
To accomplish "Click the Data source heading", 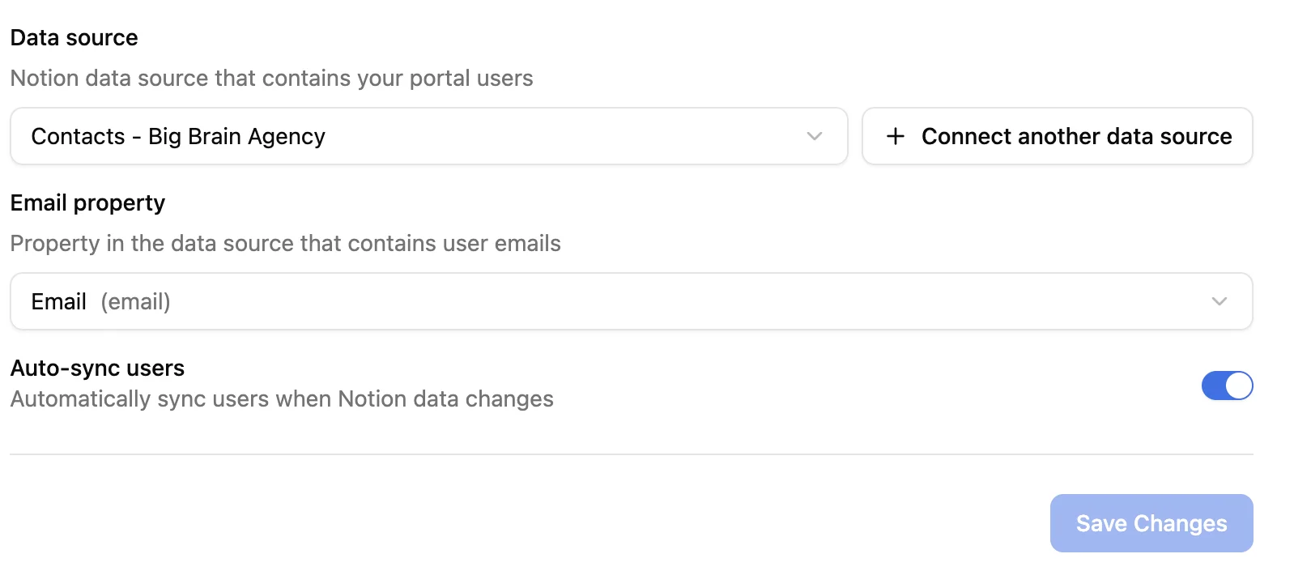I will [x=74, y=38].
